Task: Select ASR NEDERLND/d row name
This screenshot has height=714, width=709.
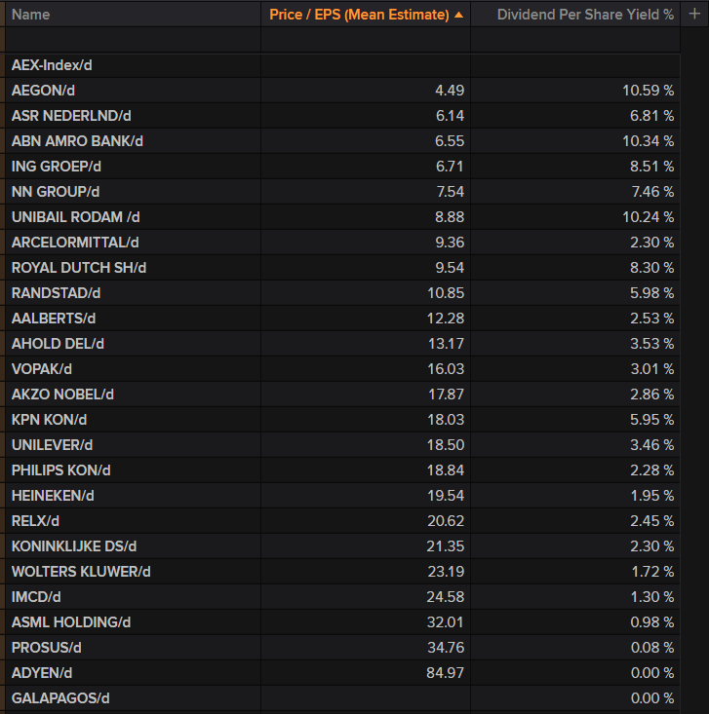Action: click(x=71, y=116)
